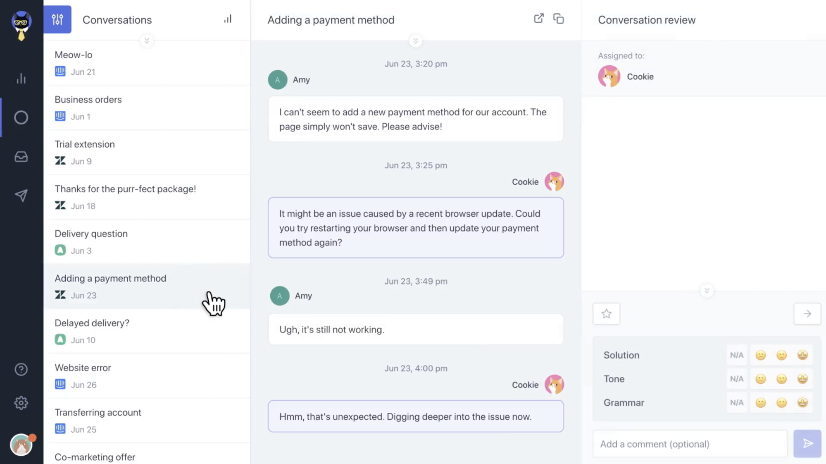Viewport: 826px width, 464px height.
Task: Click the forward arrow icon in review panel
Action: [807, 313]
